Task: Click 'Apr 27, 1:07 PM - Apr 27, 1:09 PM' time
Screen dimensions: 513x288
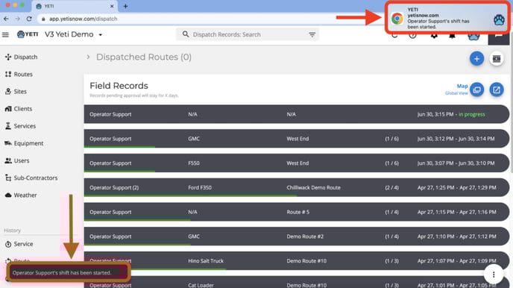Action: pyautogui.click(x=457, y=261)
